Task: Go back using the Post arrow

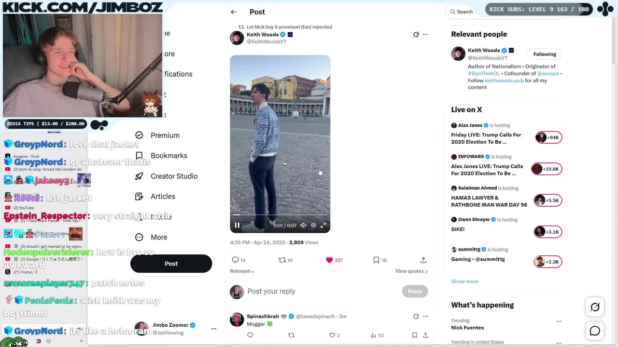Action: click(233, 12)
